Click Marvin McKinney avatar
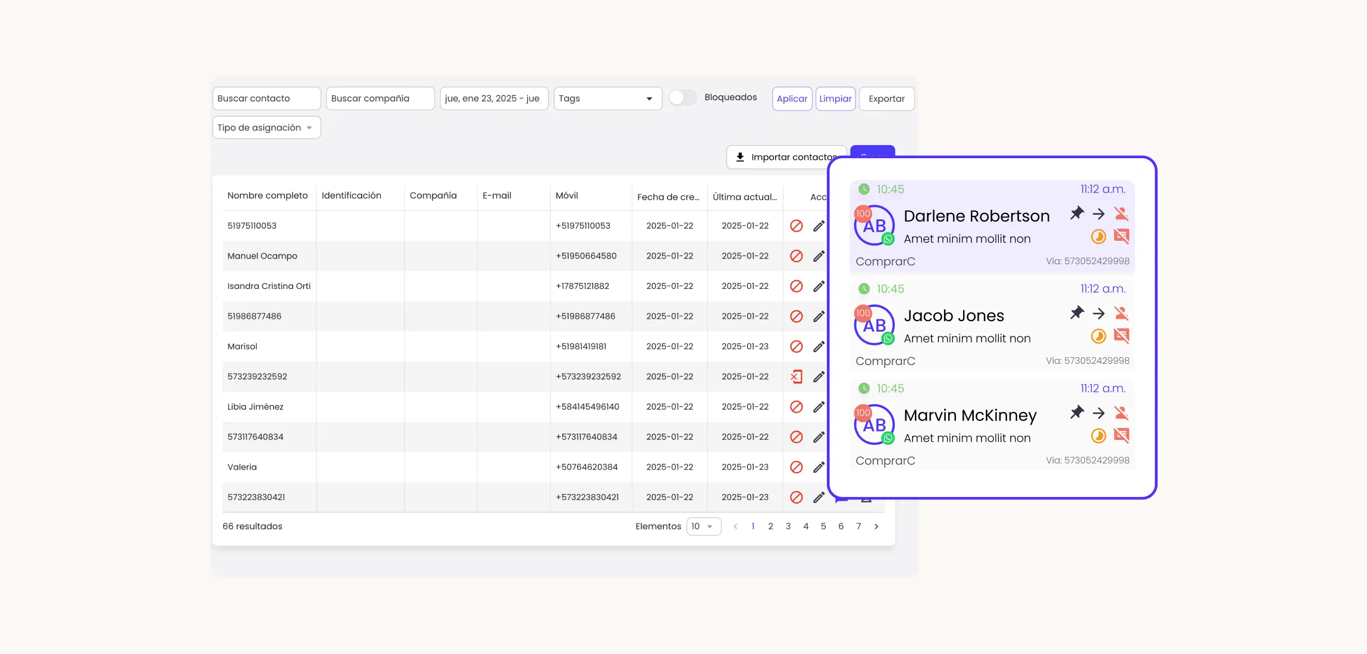 coord(874,425)
